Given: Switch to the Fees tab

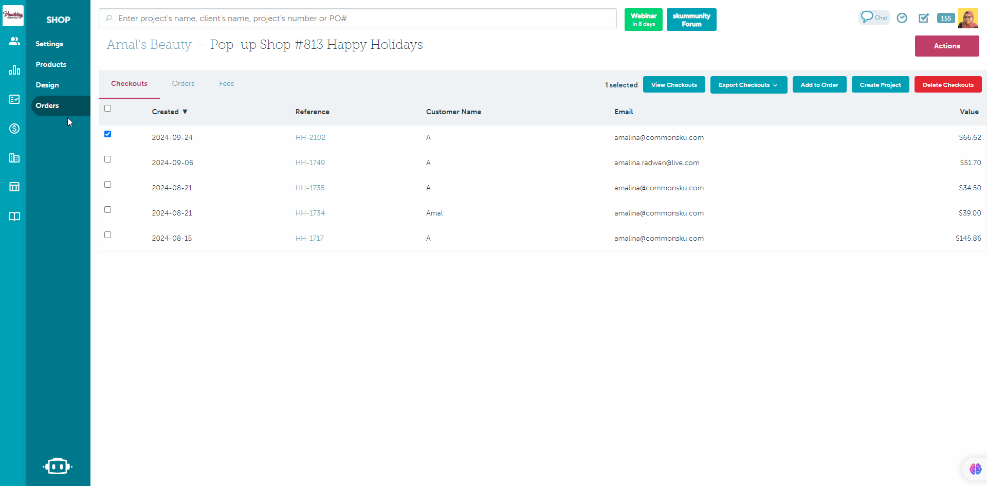Looking at the screenshot, I should coord(226,83).
